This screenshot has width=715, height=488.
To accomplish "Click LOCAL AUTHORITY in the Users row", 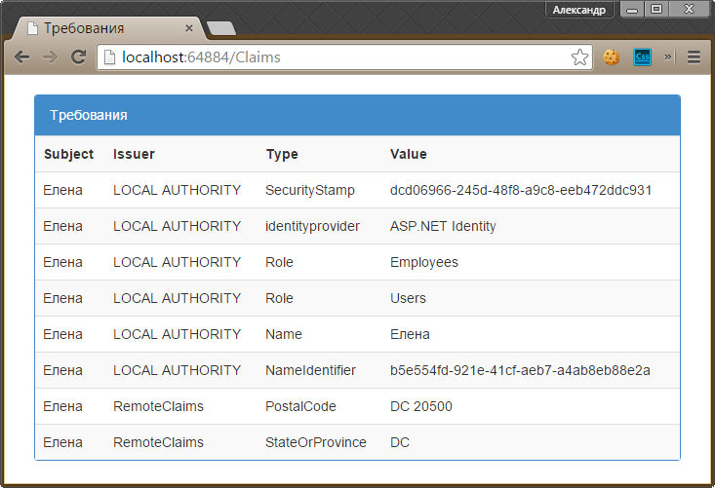I will 177,298.
